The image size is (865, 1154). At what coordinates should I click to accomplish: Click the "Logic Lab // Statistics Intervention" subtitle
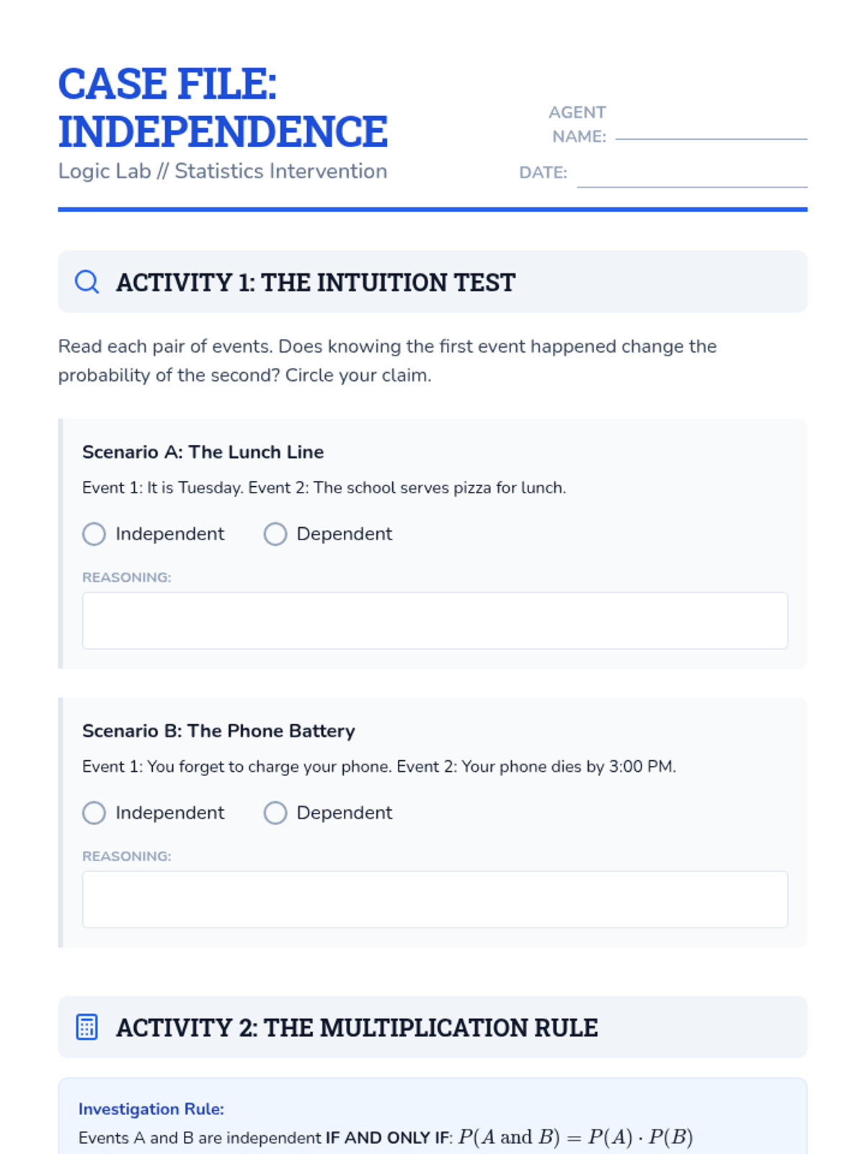223,172
